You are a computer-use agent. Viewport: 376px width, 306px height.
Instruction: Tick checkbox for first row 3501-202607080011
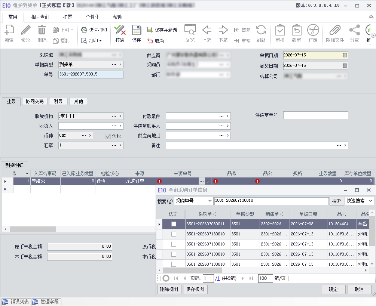174,224
